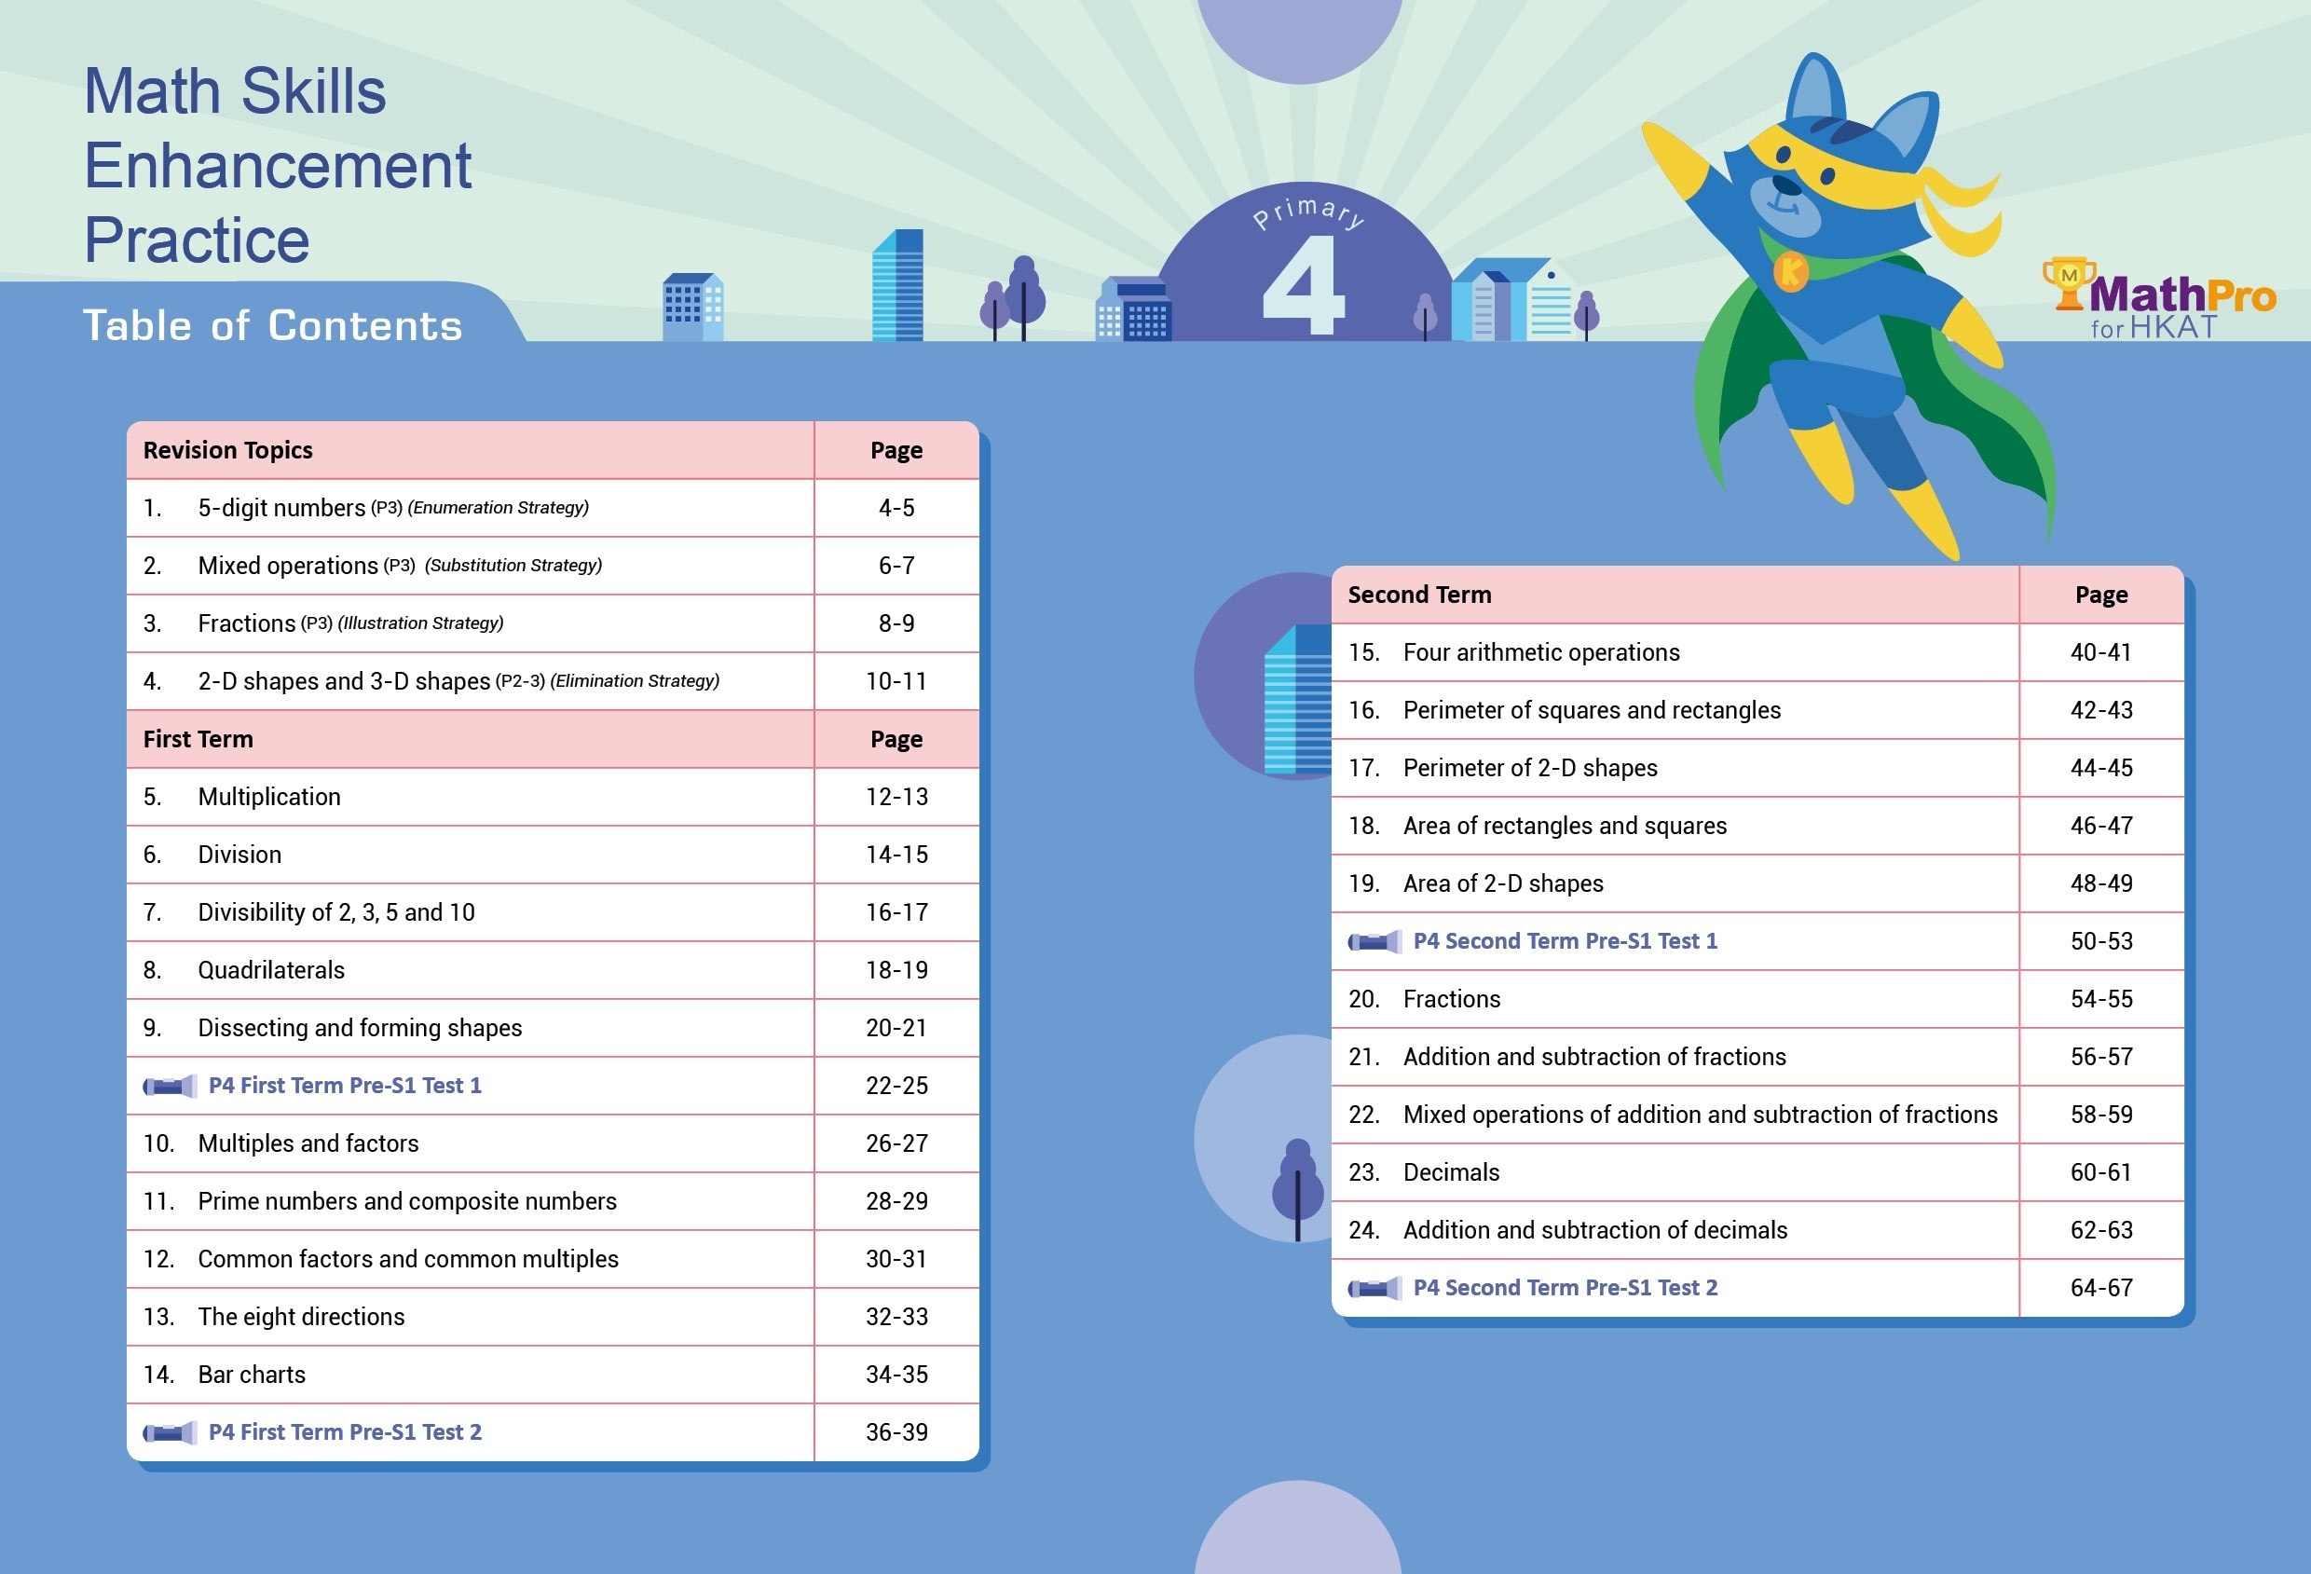Screen dimensions: 2311x1574
Task: Select topic 15, Four arithmetic operations
Action: click(x=1675, y=652)
